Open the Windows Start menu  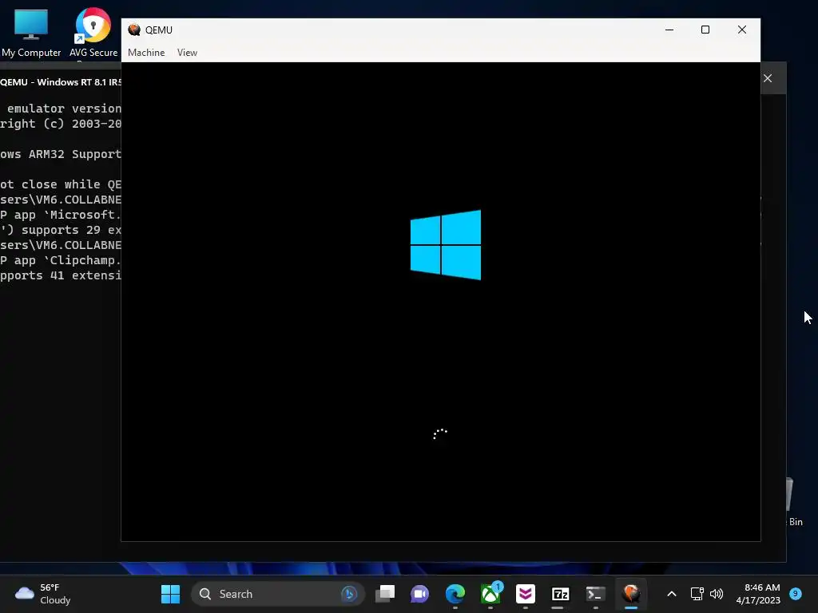(170, 594)
